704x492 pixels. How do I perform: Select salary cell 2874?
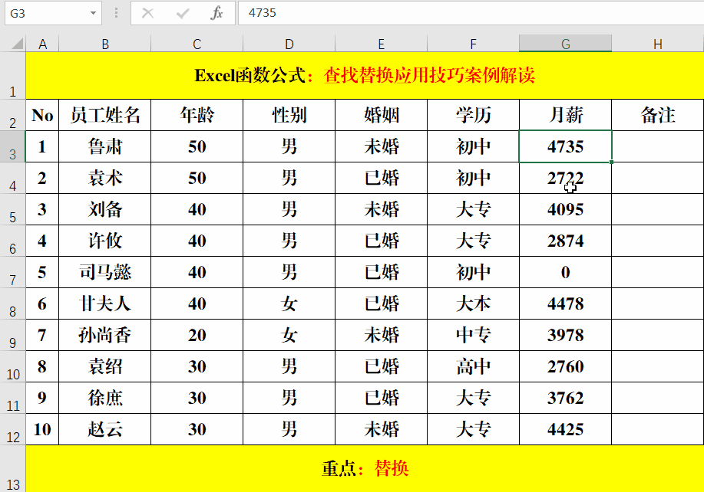tap(565, 241)
